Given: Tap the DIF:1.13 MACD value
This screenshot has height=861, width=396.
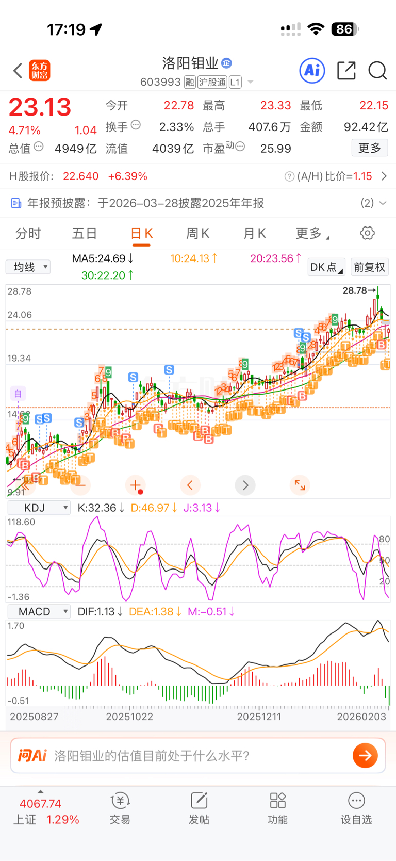Looking at the screenshot, I should (x=100, y=611).
